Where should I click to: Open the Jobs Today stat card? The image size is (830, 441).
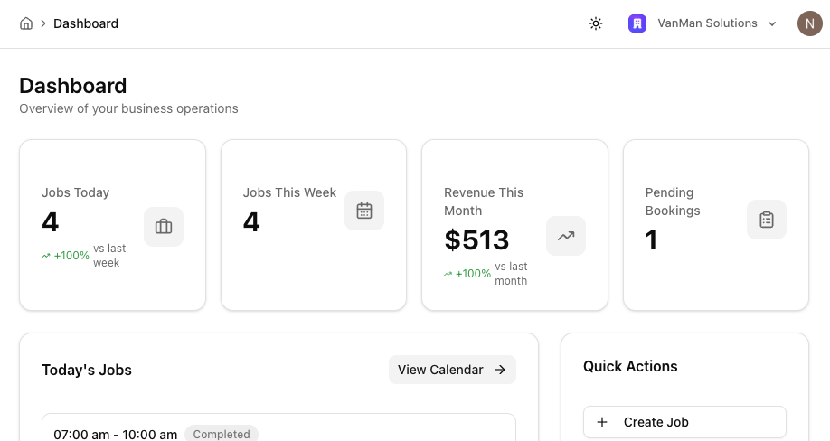pyautogui.click(x=112, y=225)
